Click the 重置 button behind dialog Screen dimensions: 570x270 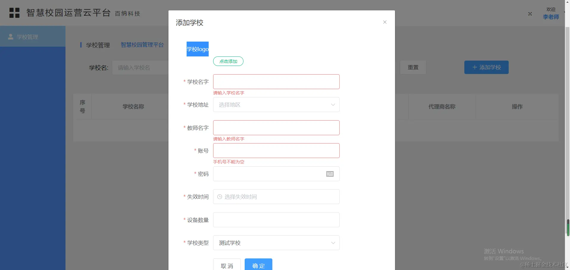(x=413, y=67)
